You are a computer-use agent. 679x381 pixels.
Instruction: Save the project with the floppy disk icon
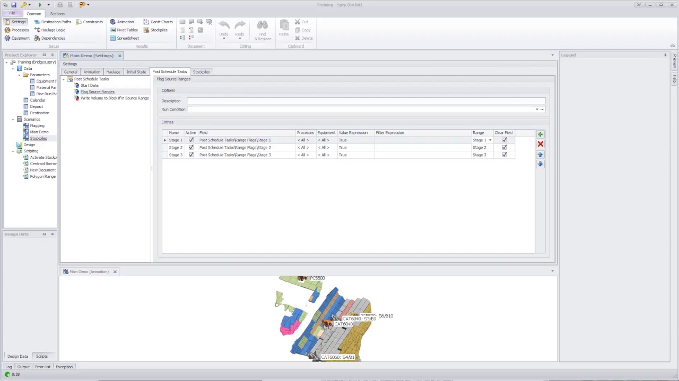(x=14, y=5)
